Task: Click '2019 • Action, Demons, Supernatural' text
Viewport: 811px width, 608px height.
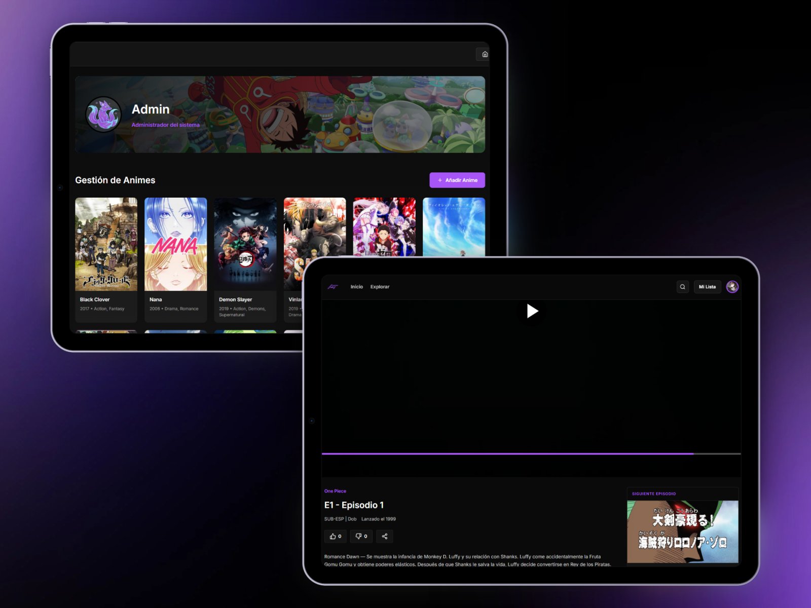Action: 242,312
